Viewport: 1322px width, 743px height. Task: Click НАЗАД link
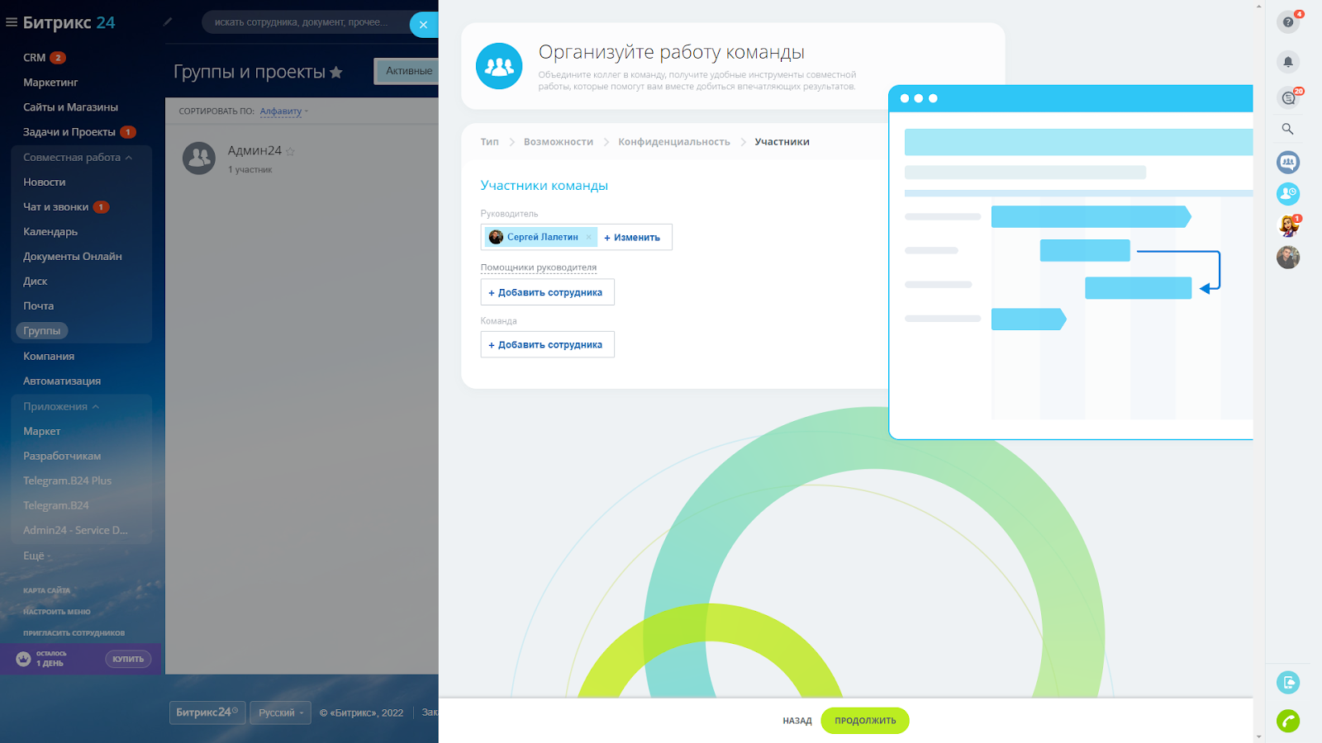[x=797, y=721]
